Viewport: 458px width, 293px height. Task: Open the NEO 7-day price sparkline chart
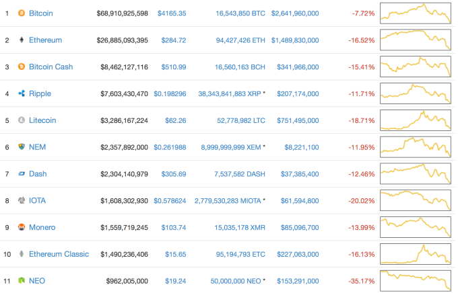click(x=415, y=280)
